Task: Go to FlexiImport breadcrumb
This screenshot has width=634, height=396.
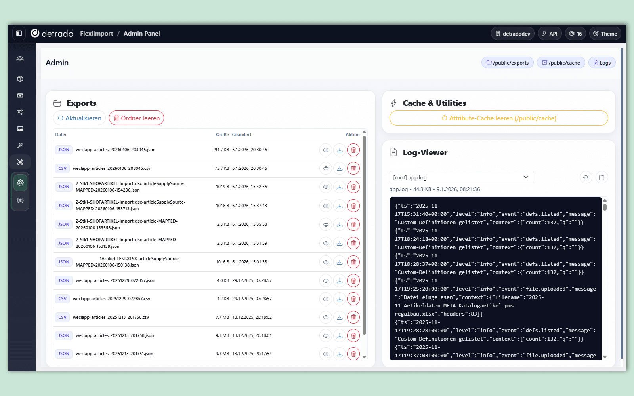Action: 96,34
